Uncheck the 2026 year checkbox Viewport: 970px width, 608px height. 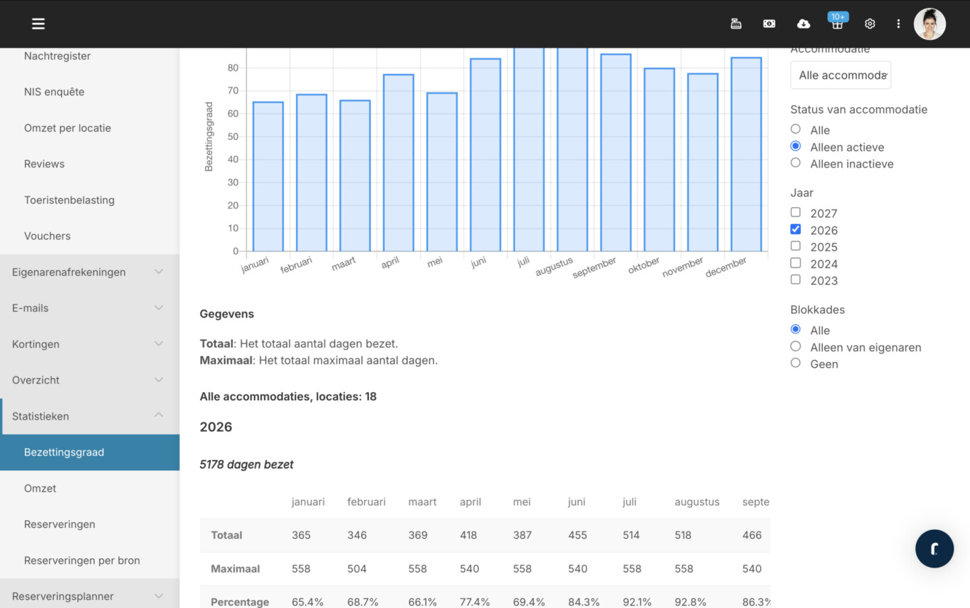[x=796, y=229]
